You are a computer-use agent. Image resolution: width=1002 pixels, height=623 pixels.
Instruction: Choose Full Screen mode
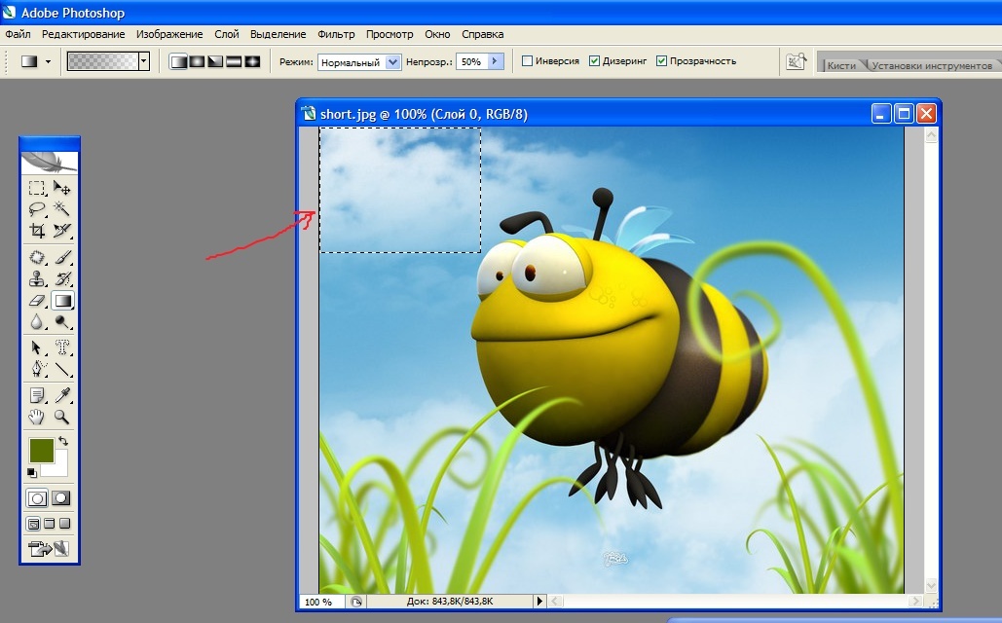pyautogui.click(x=64, y=524)
